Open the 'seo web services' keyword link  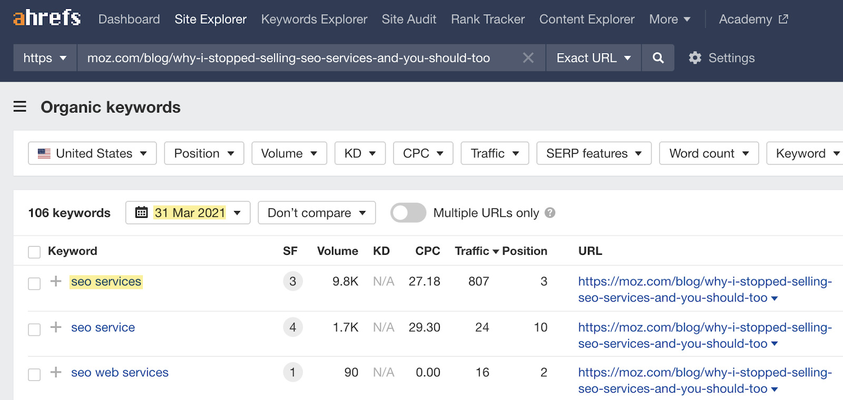tap(120, 373)
